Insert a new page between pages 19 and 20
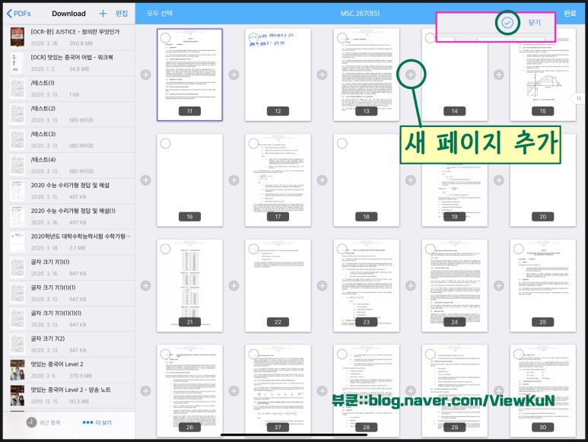Screen dimensions: 588x442 [499, 180]
